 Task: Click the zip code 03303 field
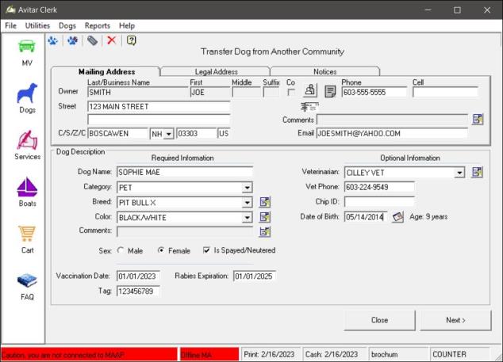[x=196, y=133]
